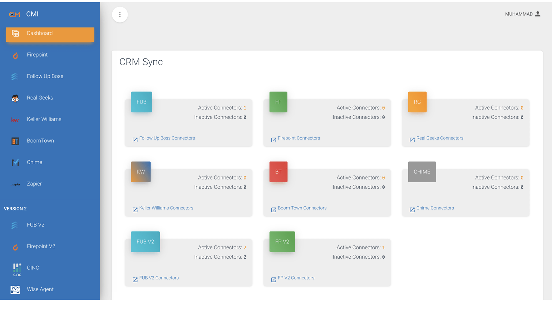Image resolution: width=552 pixels, height=309 pixels.
Task: Click the green FP card badge
Action: click(279, 102)
